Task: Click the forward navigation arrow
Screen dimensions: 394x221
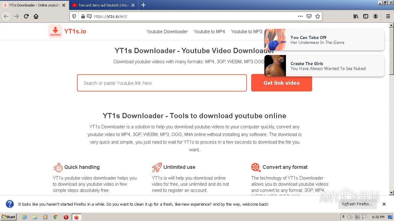Action: pyautogui.click(x=16, y=16)
